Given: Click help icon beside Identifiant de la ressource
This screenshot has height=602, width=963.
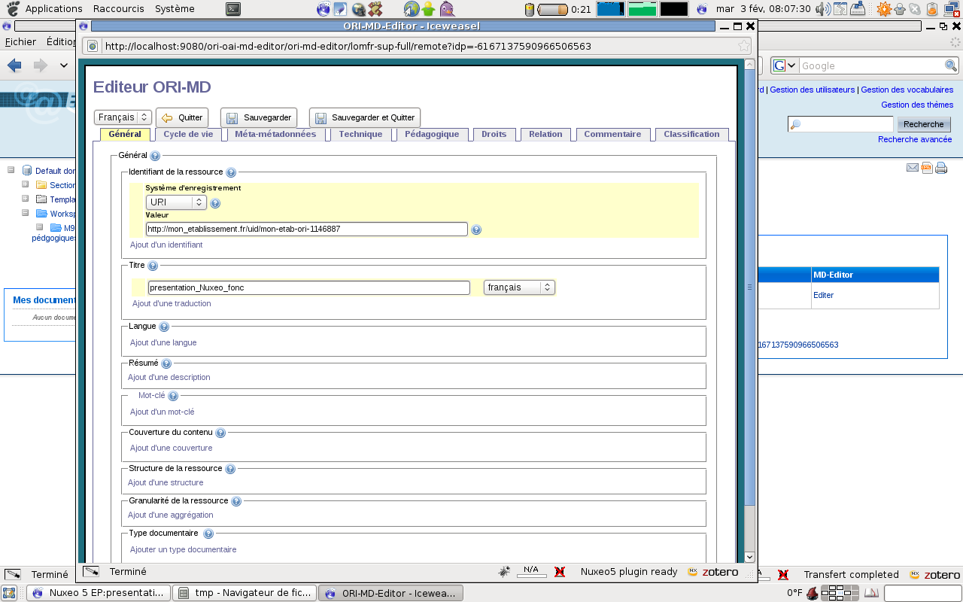Looking at the screenshot, I should pos(231,172).
